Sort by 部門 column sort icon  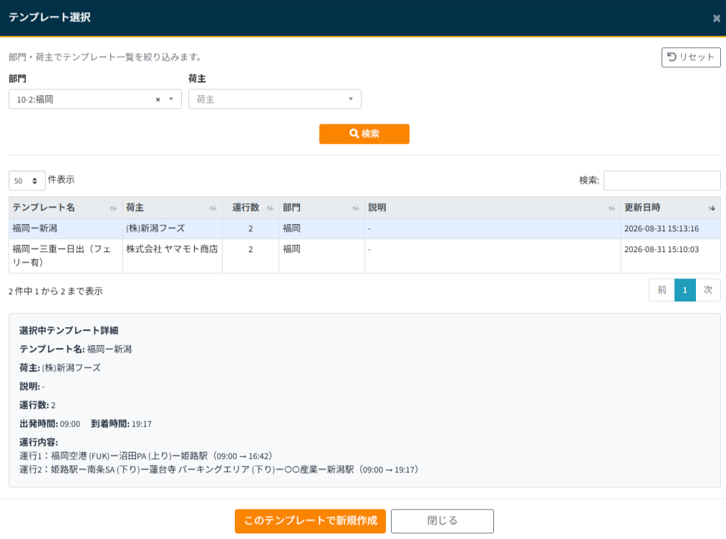[355, 208]
